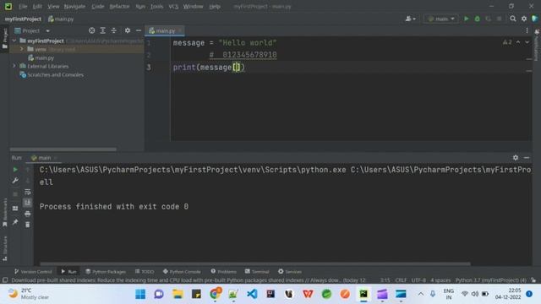Image resolution: width=541 pixels, height=304 pixels.
Task: Hide the Run tool window
Action: click(x=527, y=158)
